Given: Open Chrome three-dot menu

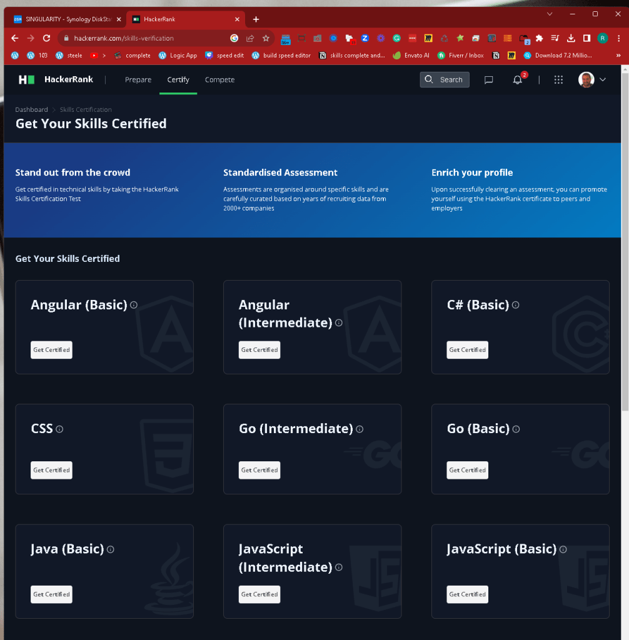Looking at the screenshot, I should point(619,38).
